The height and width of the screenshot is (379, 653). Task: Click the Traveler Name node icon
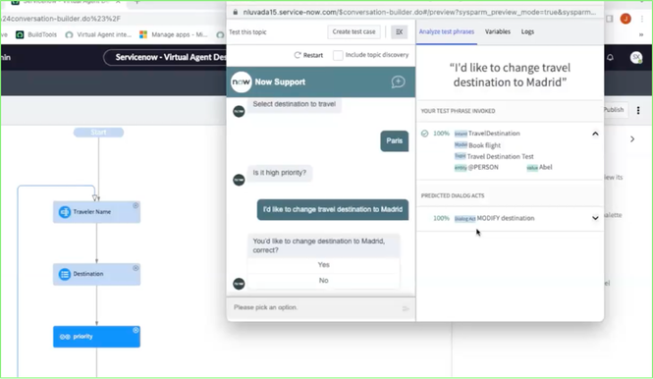65,212
